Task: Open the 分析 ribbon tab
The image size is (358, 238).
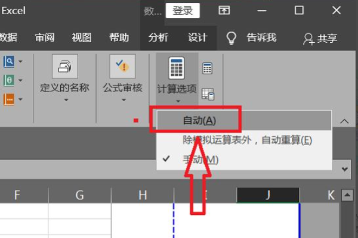Action: (159, 37)
